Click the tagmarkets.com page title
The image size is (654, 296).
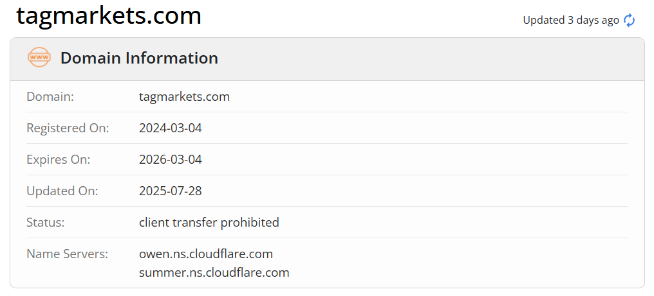click(x=109, y=16)
